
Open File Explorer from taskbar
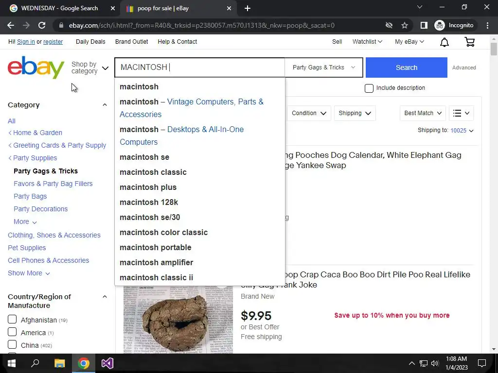(x=59, y=363)
